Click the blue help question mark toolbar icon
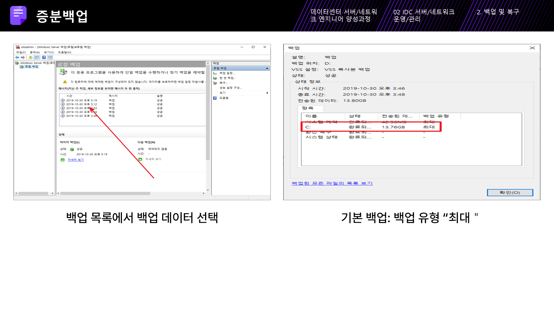 [44, 57]
